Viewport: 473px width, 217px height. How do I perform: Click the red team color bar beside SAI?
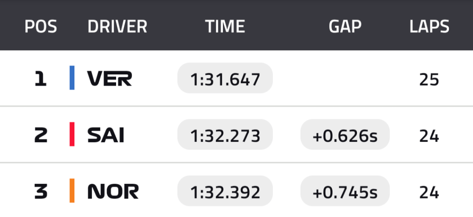(x=72, y=134)
